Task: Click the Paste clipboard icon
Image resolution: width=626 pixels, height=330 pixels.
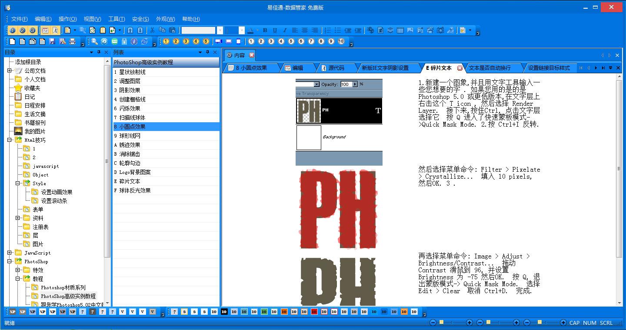Action: pyautogui.click(x=172, y=30)
